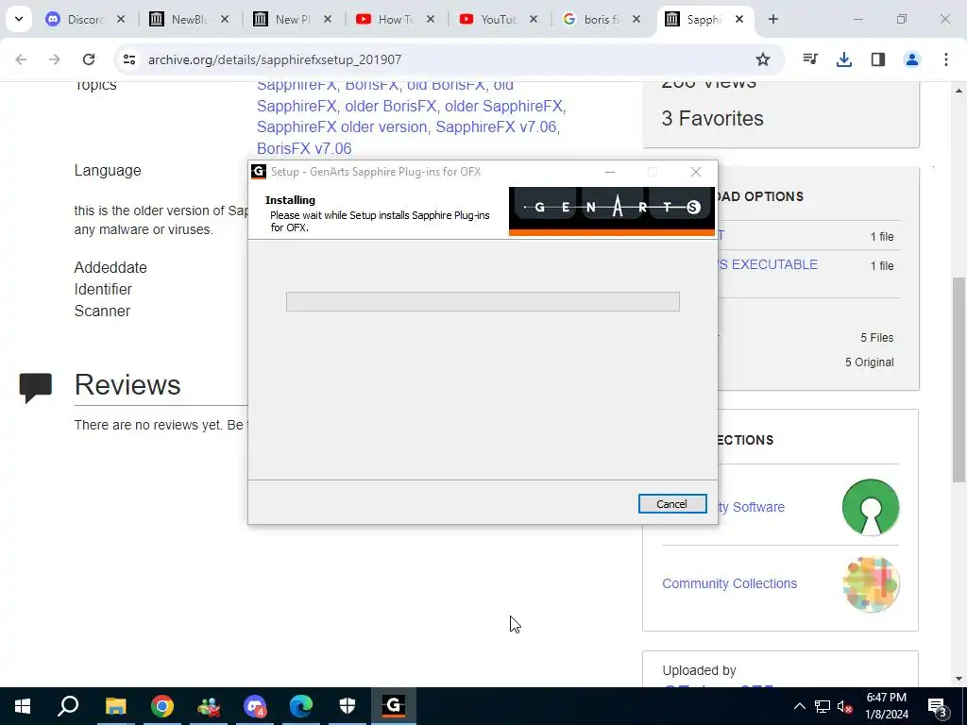Bookmark this page with the star icon
Screen dimensions: 967x725
[763, 59]
